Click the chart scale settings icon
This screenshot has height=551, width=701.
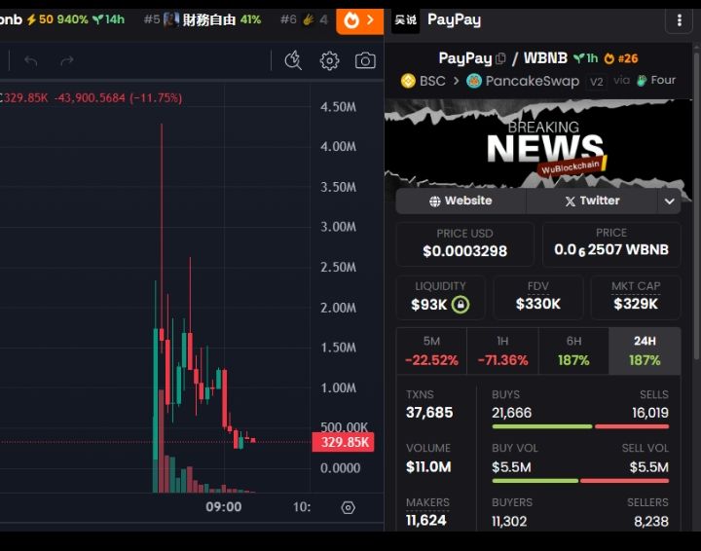[348, 507]
